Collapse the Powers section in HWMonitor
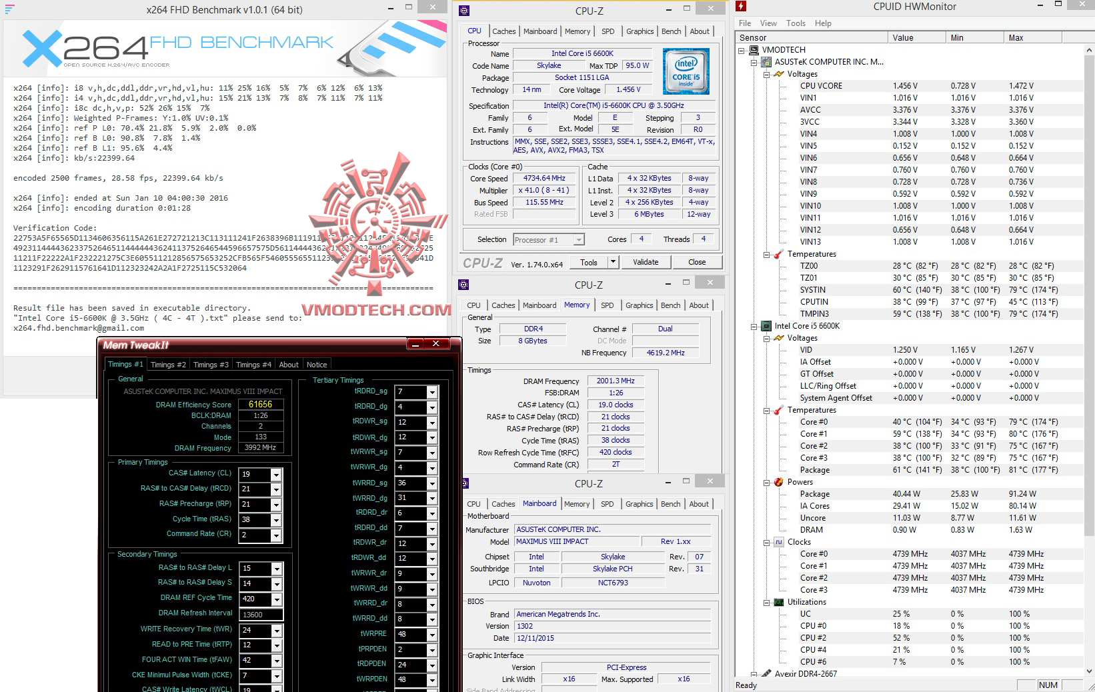Viewport: 1095px width, 692px height. [767, 482]
